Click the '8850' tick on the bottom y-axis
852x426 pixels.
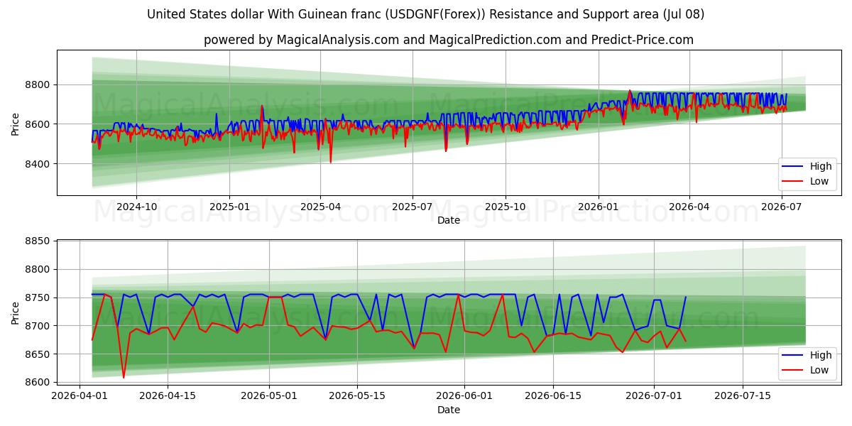(37, 241)
